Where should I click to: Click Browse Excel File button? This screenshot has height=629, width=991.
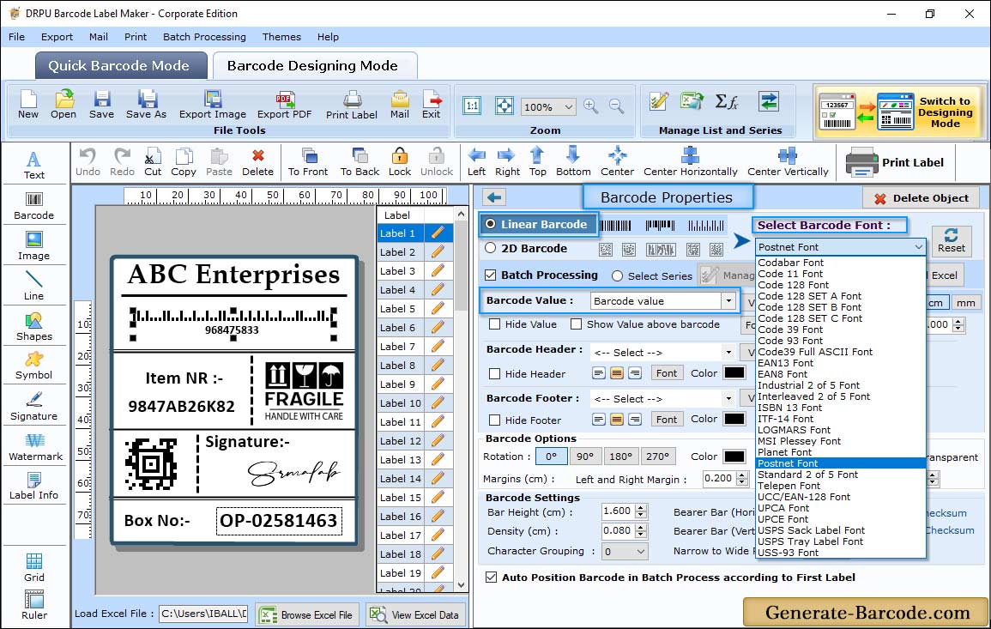[x=307, y=614]
